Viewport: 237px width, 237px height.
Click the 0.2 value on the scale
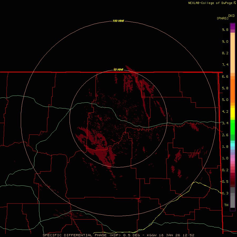pos(225,170)
